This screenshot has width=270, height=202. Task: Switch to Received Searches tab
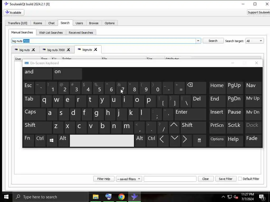(x=81, y=33)
